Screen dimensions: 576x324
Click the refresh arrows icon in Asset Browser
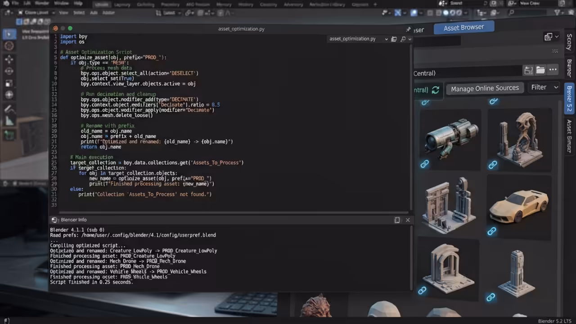(435, 90)
